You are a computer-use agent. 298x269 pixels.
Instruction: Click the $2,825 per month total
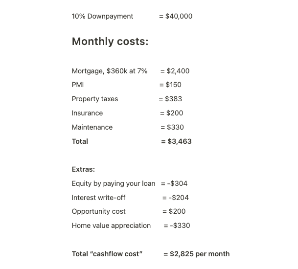[x=200, y=254]
